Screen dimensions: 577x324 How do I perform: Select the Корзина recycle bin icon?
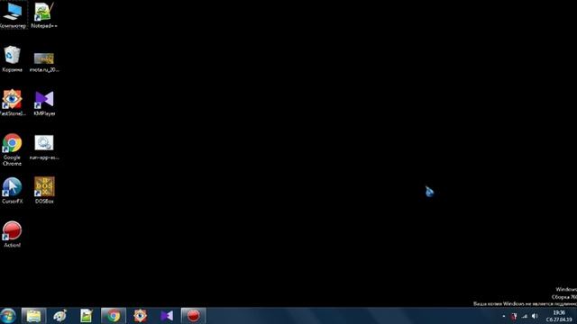point(12,58)
